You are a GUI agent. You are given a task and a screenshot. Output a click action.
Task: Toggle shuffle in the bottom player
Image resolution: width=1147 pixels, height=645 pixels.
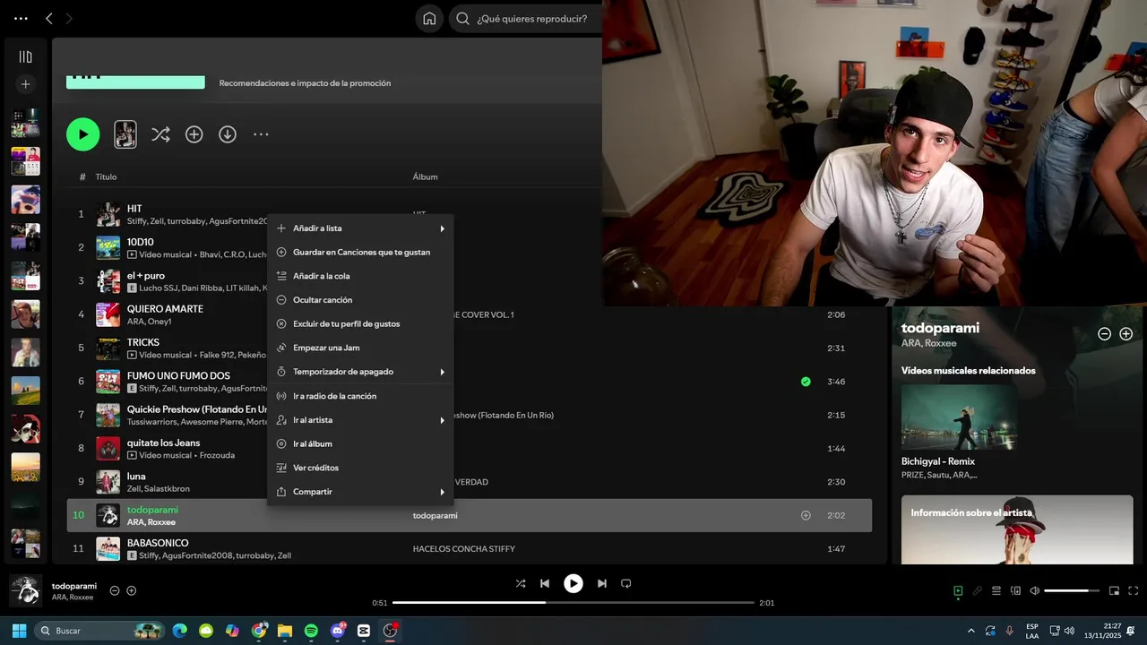pos(521,583)
